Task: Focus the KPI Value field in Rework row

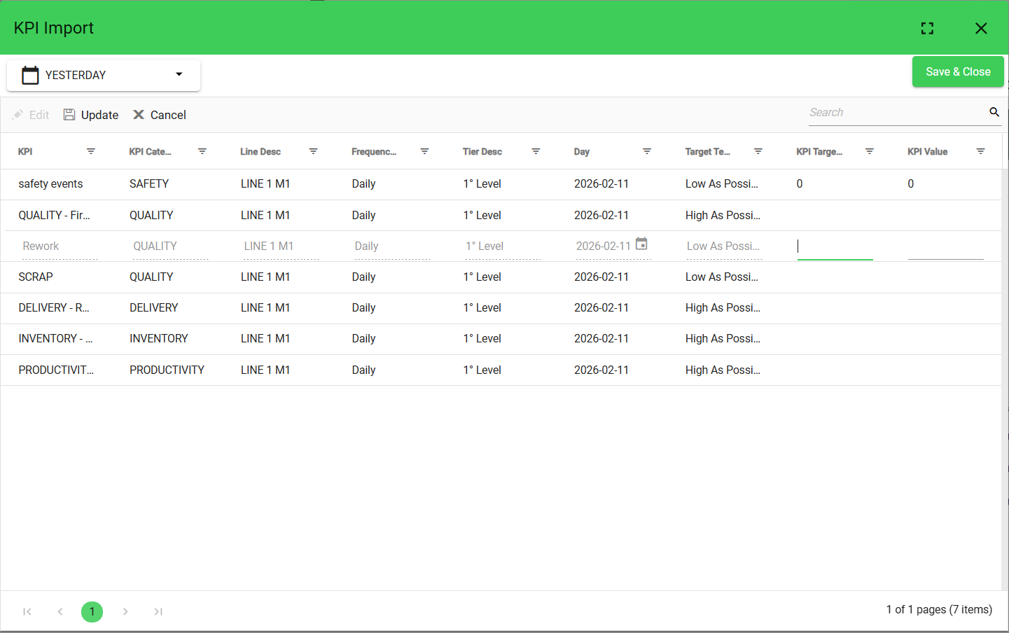Action: click(945, 246)
